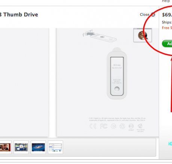172x164 pixels.
Task: Click the $69 price text
Action: pyautogui.click(x=167, y=15)
